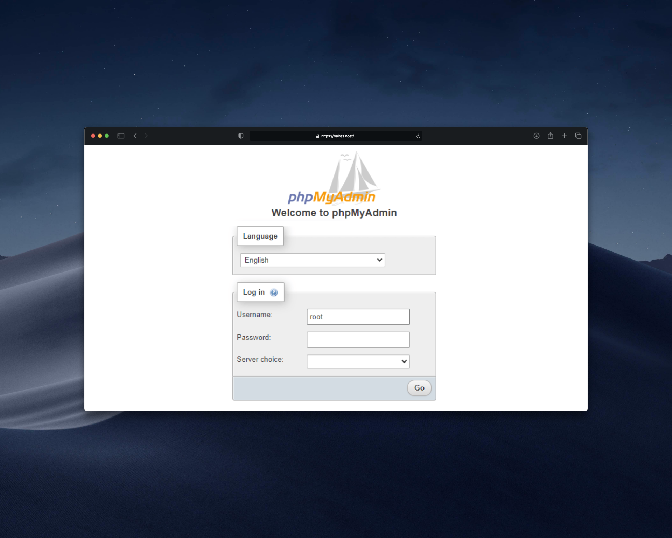Show the tab overview
The image size is (672, 538).
pos(578,136)
